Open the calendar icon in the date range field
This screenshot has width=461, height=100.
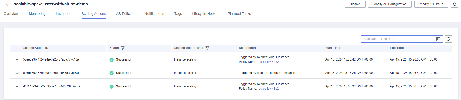[x=438, y=39]
